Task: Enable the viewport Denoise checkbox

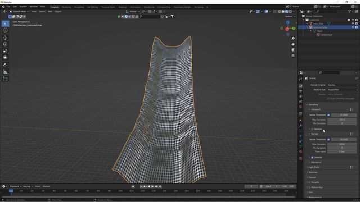Action: (x=312, y=129)
